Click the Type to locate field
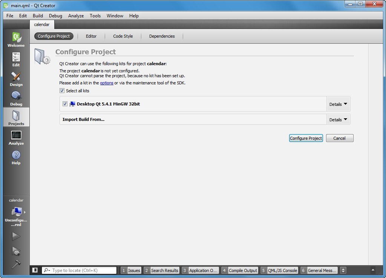Image resolution: width=386 pixels, height=278 pixels. click(x=79, y=270)
